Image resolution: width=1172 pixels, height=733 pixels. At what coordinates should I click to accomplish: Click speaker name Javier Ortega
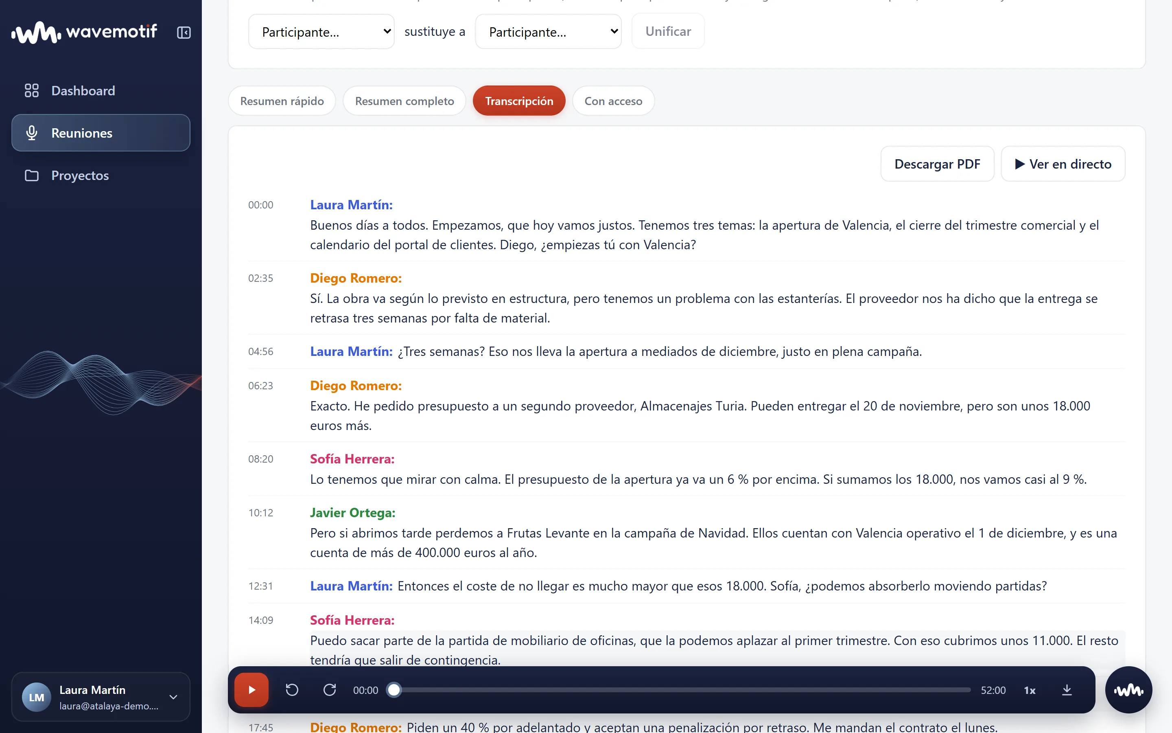tap(352, 512)
